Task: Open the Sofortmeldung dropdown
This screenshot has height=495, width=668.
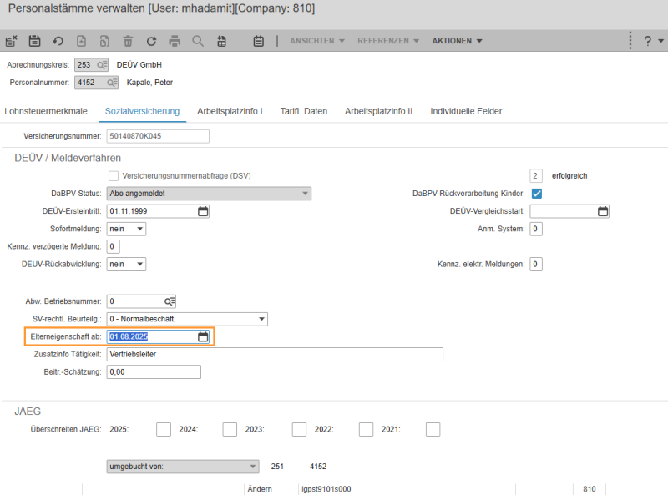Action: point(126,229)
